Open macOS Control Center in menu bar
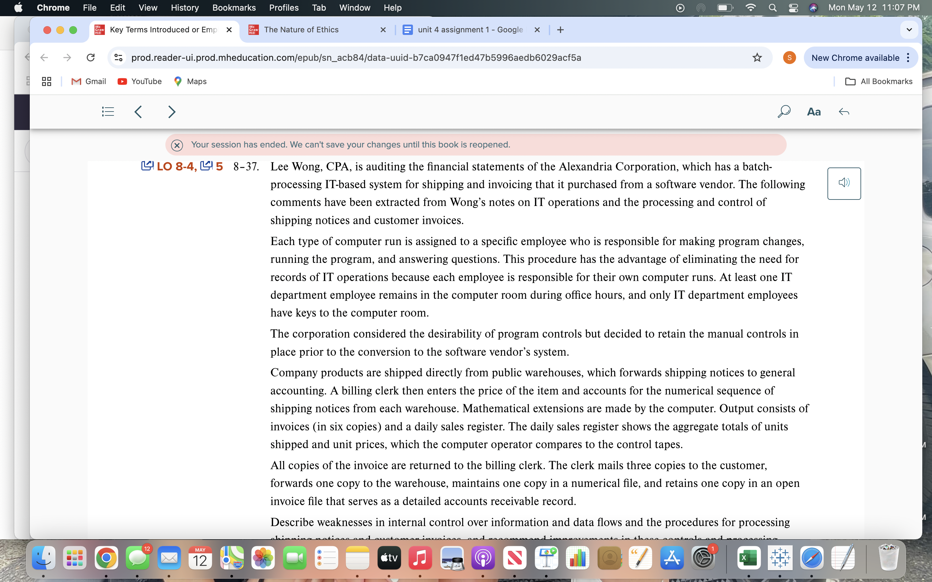Image resolution: width=932 pixels, height=582 pixels. point(793,8)
